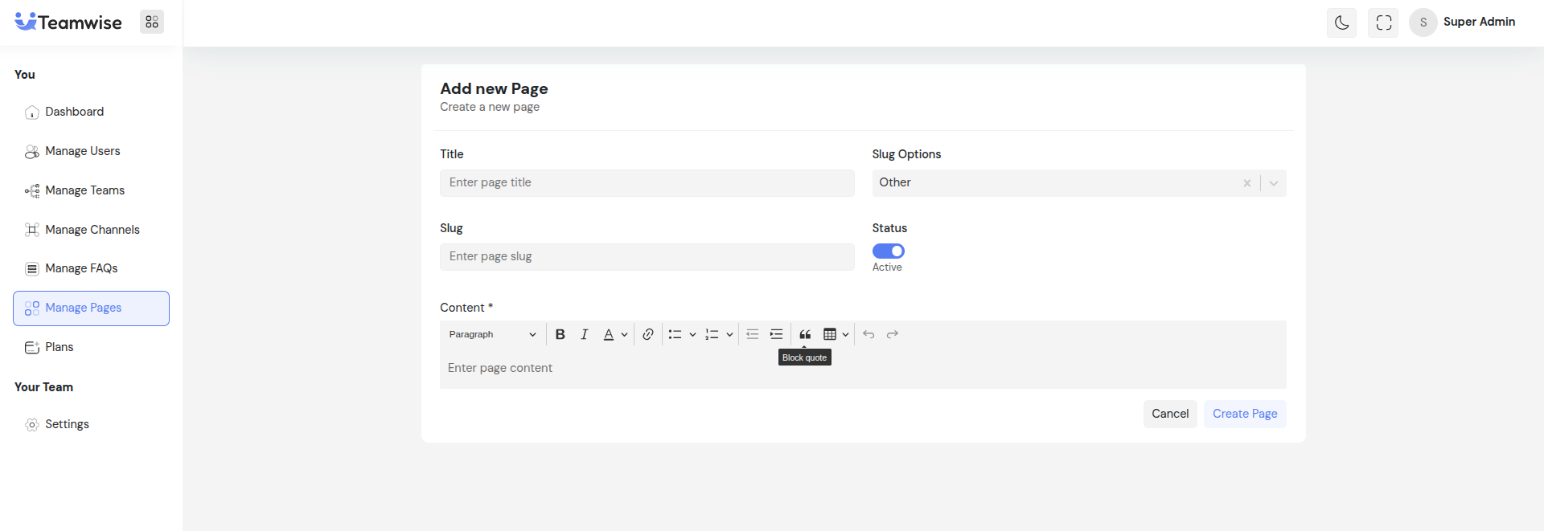This screenshot has width=1544, height=531.
Task: Open Manage Users in sidebar
Action: pyautogui.click(x=83, y=151)
